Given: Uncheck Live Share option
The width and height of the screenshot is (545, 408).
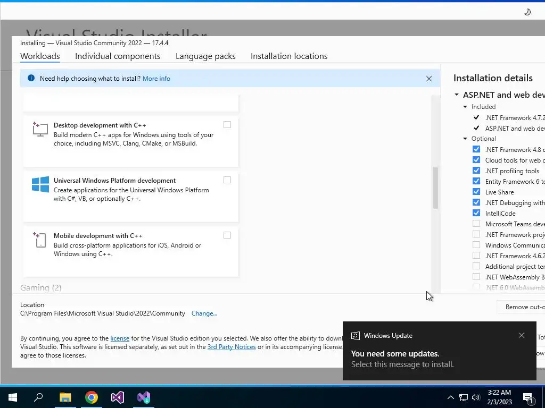Looking at the screenshot, I should [476, 192].
